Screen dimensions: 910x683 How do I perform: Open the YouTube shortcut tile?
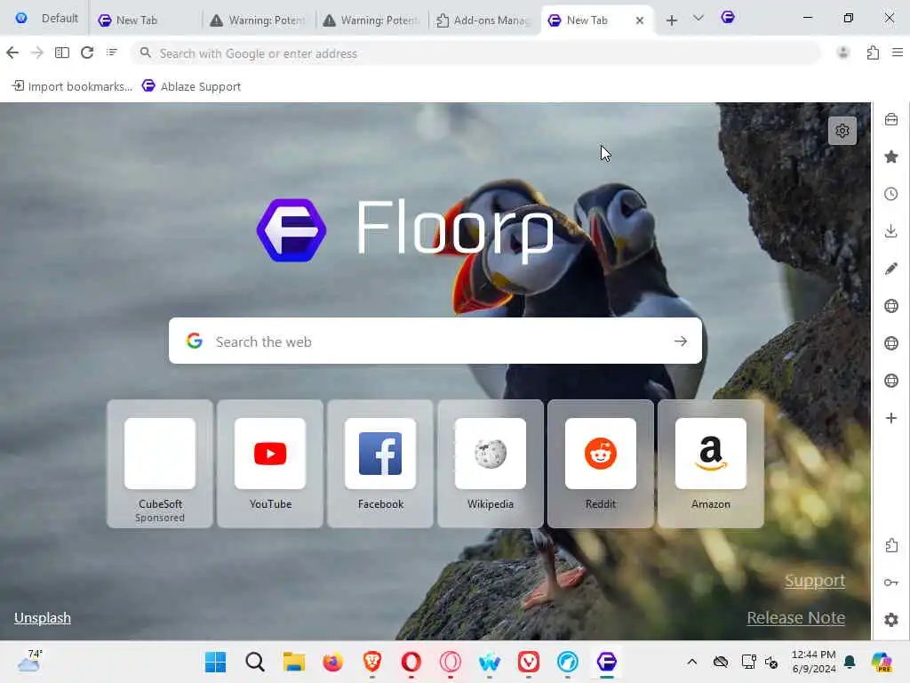(270, 463)
